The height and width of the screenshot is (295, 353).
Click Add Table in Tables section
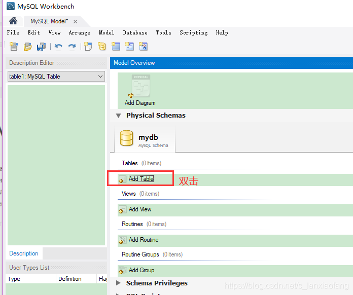[140, 179]
